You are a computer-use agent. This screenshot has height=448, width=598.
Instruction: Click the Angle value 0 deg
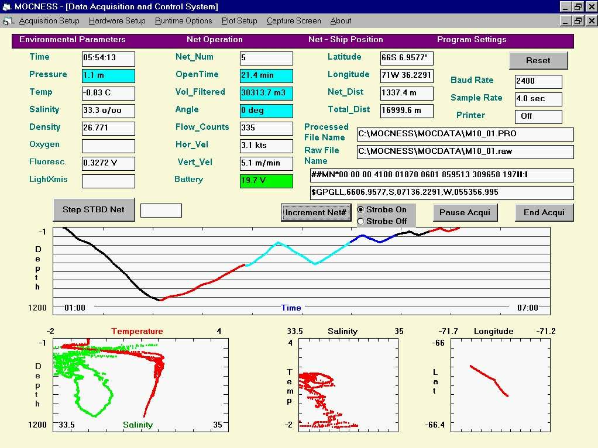266,111
